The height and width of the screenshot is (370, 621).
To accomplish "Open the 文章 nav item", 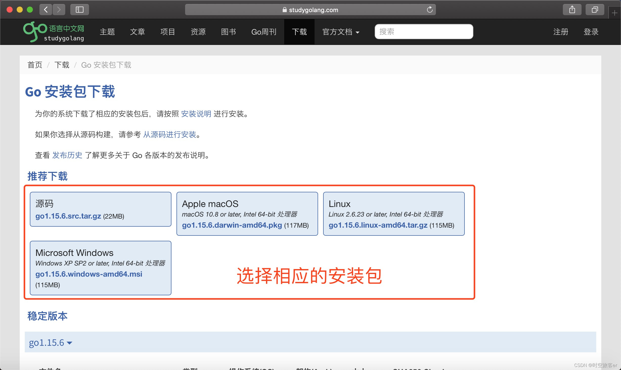I will click(x=137, y=32).
